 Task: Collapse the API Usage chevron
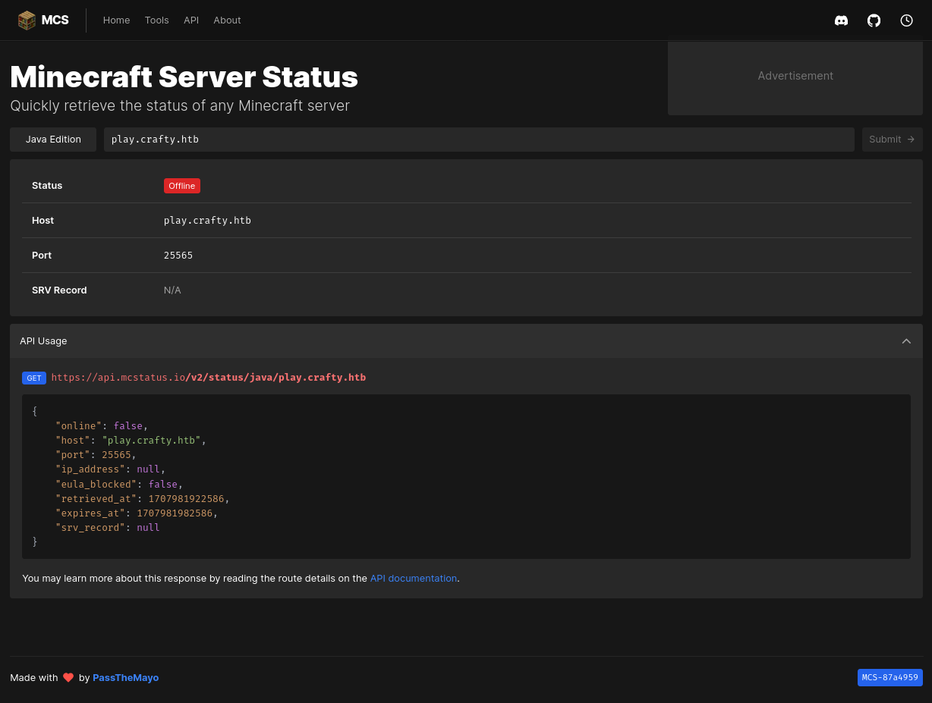[x=906, y=341]
